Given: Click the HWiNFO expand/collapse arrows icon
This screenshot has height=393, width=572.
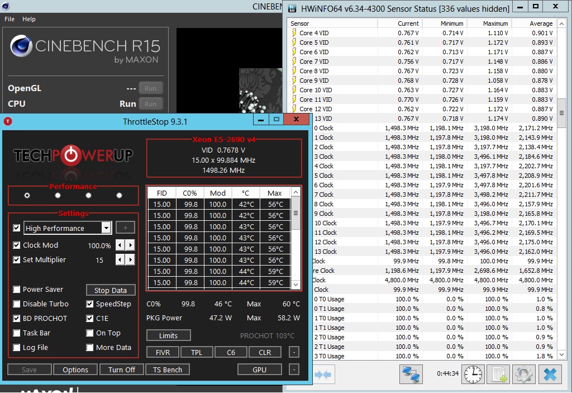Looking at the screenshot, I should coord(323,375).
